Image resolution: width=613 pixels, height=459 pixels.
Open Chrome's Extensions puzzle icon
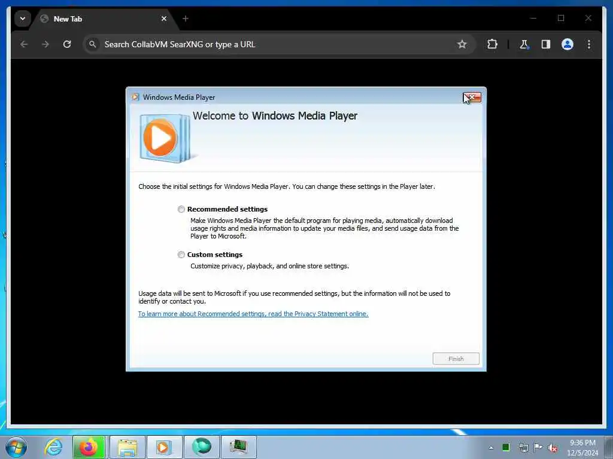(492, 44)
